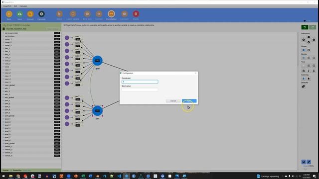Align indicators to the top
This screenshot has width=319, height=179.
click(x=309, y=37)
